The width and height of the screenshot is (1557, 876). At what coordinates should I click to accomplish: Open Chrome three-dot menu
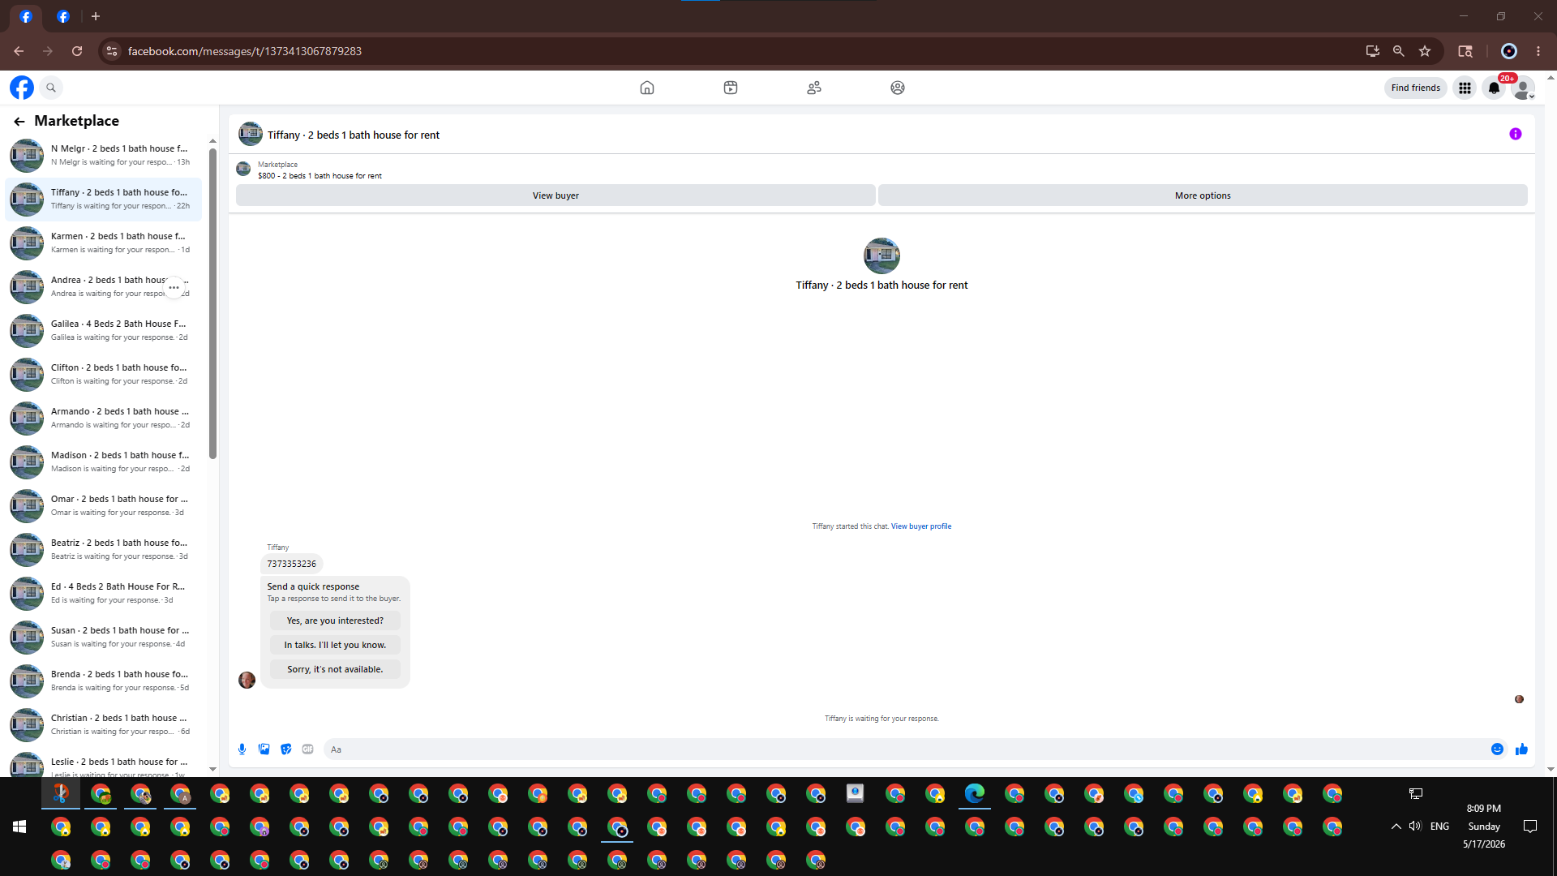coord(1538,51)
